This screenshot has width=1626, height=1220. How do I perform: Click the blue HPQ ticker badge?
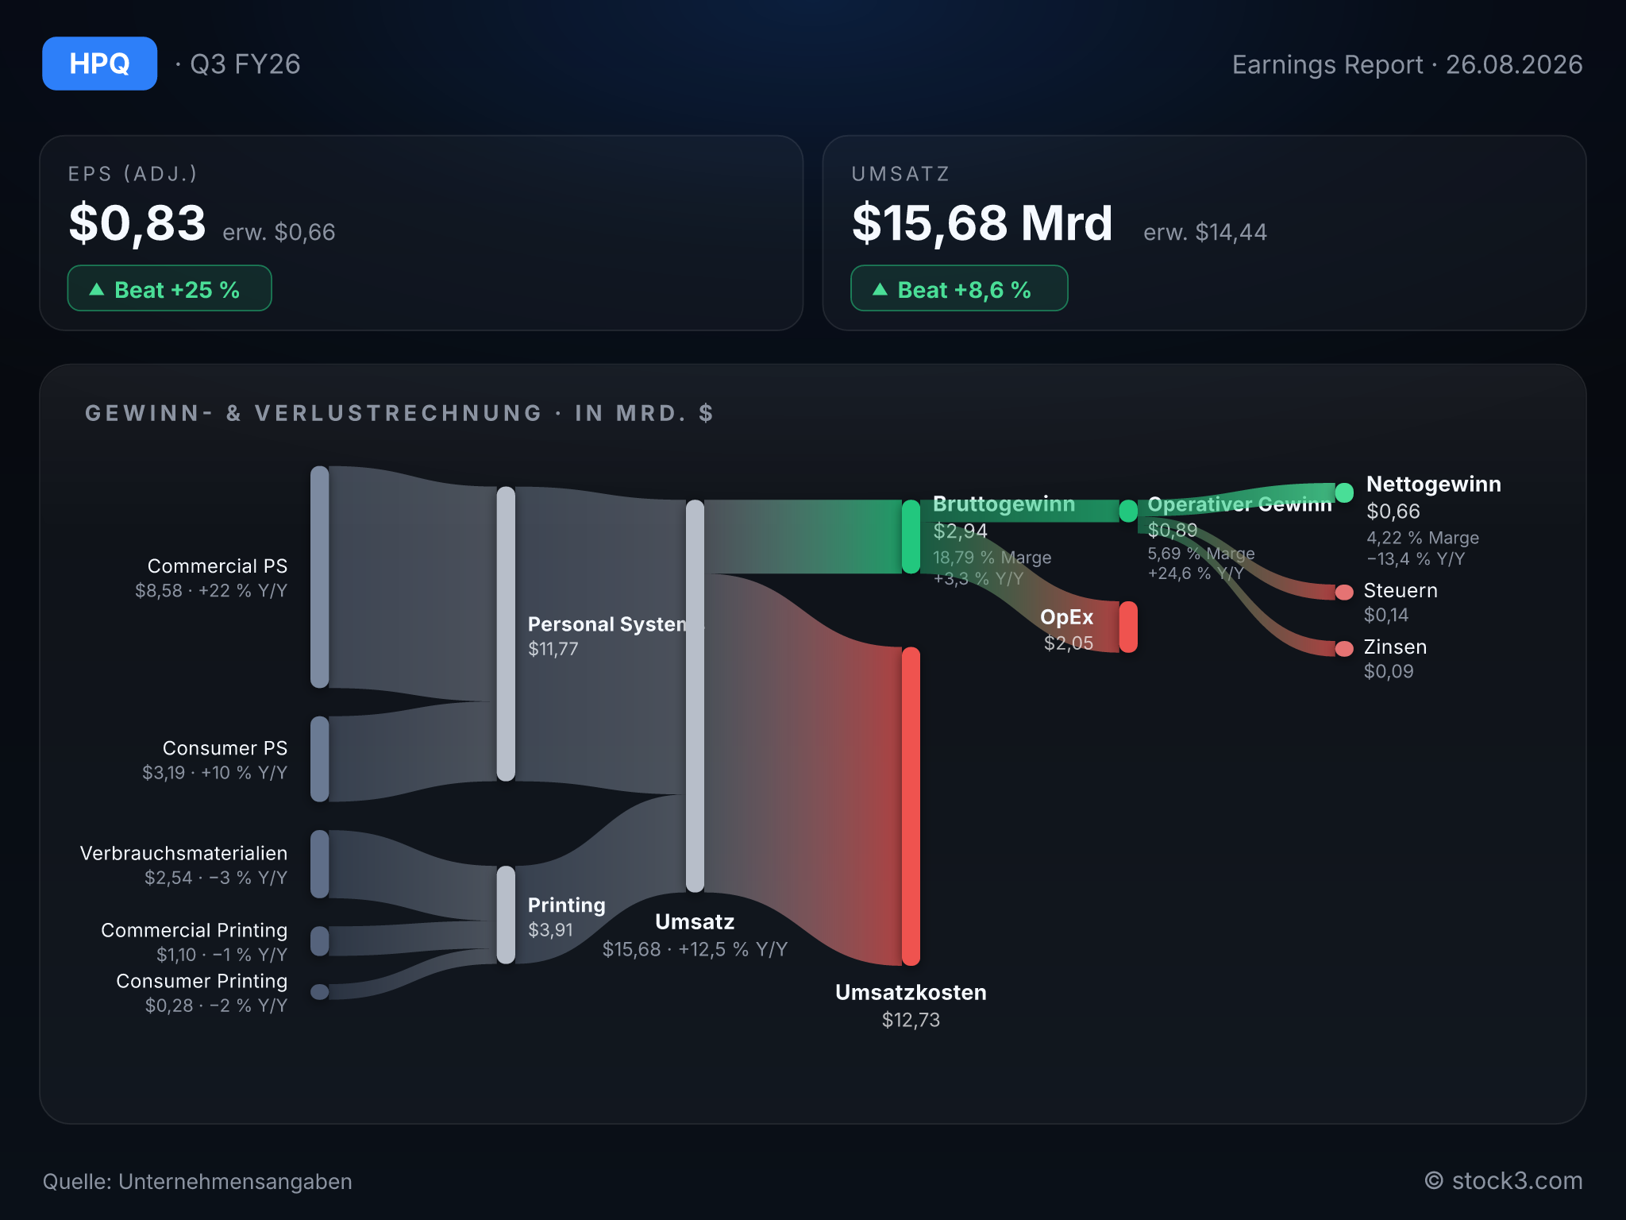pos(99,64)
